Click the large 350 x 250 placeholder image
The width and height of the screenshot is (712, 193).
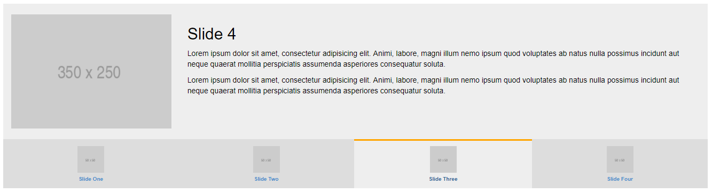coord(91,71)
